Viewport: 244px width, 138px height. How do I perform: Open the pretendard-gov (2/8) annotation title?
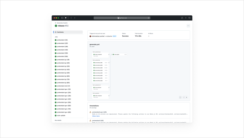click(x=100, y=112)
